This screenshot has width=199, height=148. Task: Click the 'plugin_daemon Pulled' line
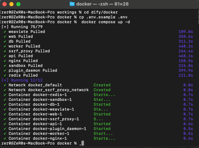(x=33, y=71)
